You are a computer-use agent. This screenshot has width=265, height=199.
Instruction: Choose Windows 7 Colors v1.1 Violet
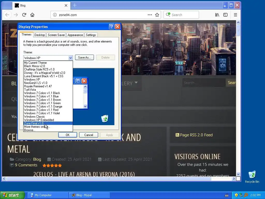[x=48, y=113]
